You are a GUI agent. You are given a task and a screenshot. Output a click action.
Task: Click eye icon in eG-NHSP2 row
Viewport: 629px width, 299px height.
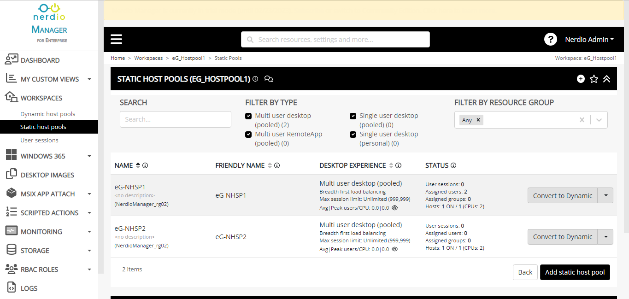point(394,249)
